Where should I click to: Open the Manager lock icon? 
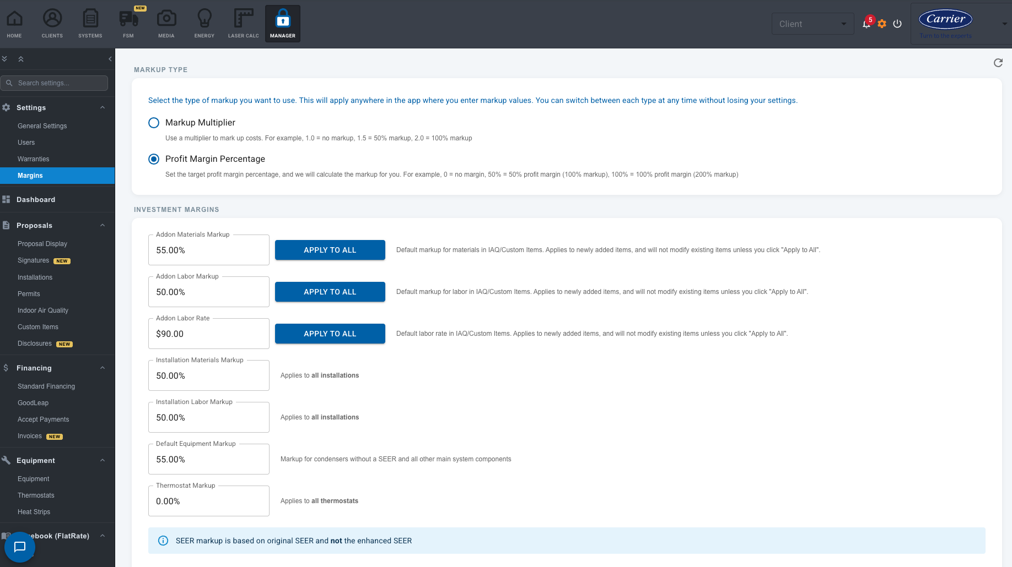[283, 24]
